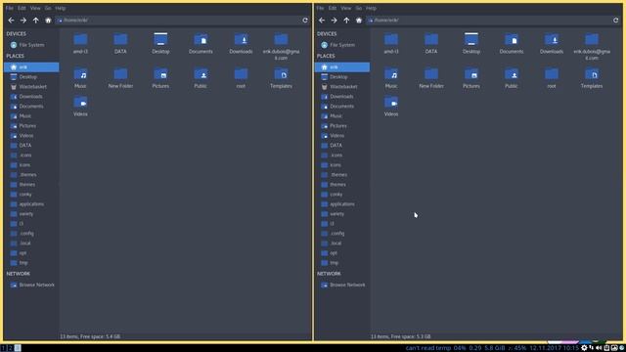Select Videos folder icon in right window
626x352 pixels.
pos(391,102)
